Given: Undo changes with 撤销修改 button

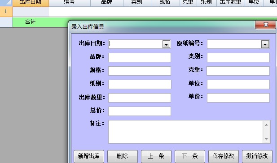Looking at the screenshot, I should point(257,156).
